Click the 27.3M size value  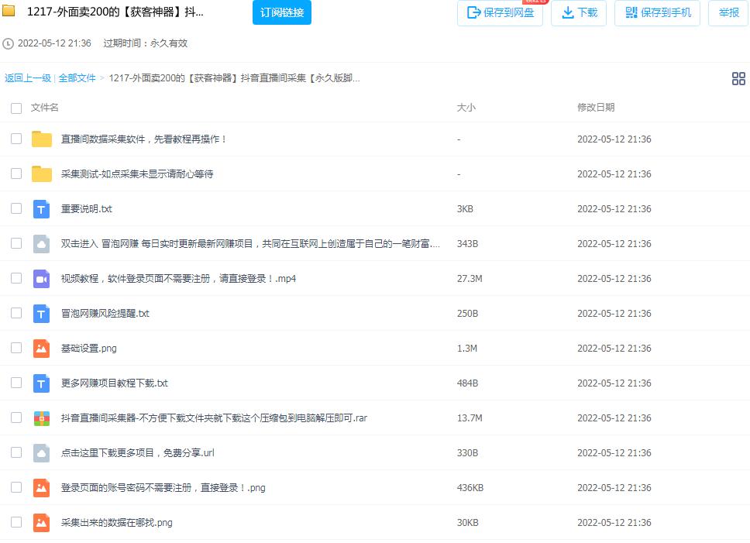point(470,279)
